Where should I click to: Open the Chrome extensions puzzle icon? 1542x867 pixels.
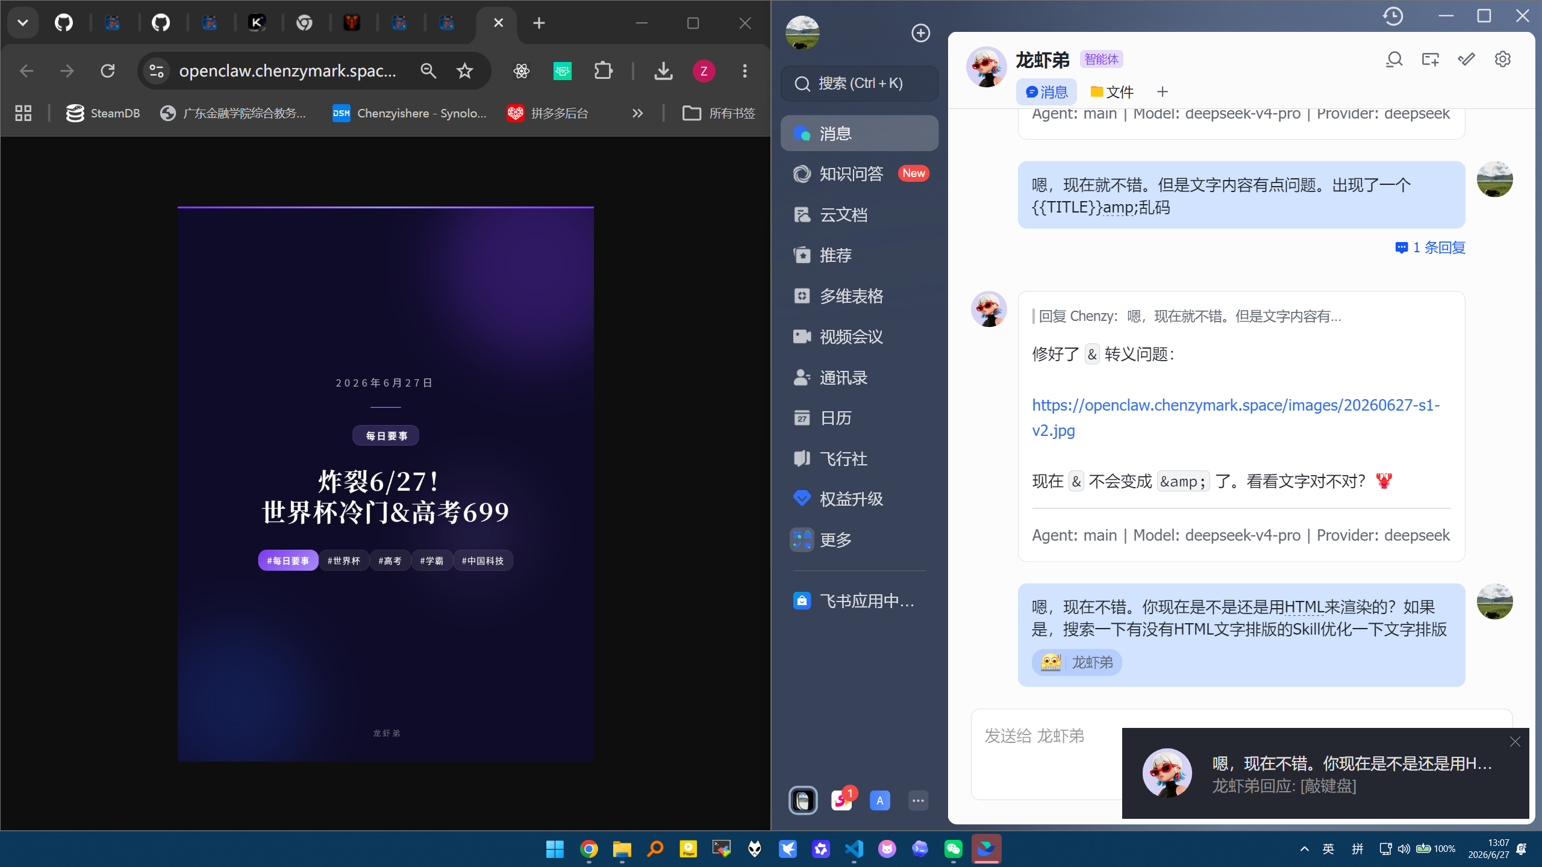tap(603, 71)
